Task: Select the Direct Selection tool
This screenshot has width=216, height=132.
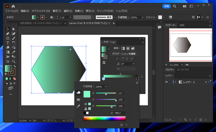Action: tap(13, 29)
